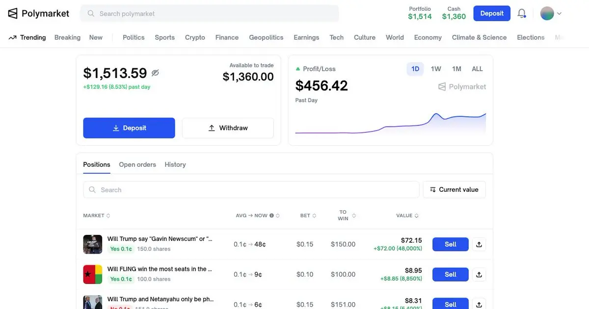Sort by AVG → NOW column arrows
Screen dimensions: 589x309
coord(278,215)
